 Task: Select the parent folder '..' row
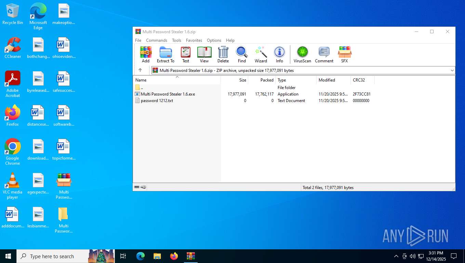coord(254,88)
